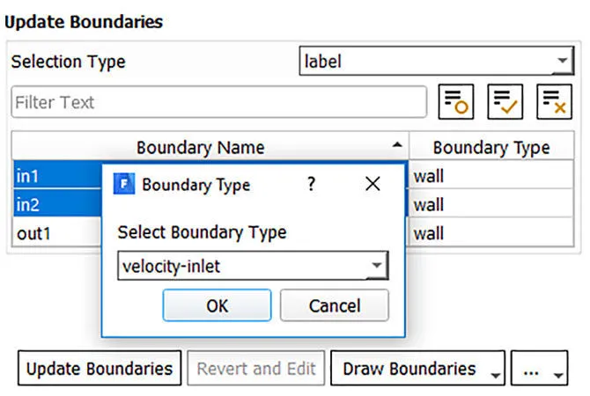Click into the Filter Text field
The height and width of the screenshot is (396, 590).
tap(218, 103)
